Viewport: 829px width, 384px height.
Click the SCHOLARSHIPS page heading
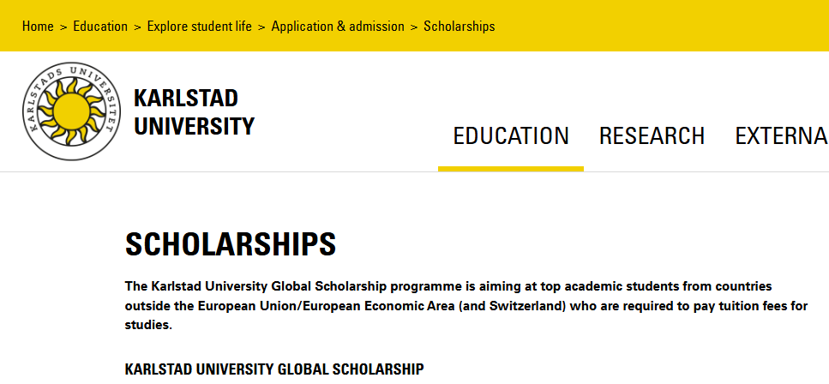click(x=231, y=245)
